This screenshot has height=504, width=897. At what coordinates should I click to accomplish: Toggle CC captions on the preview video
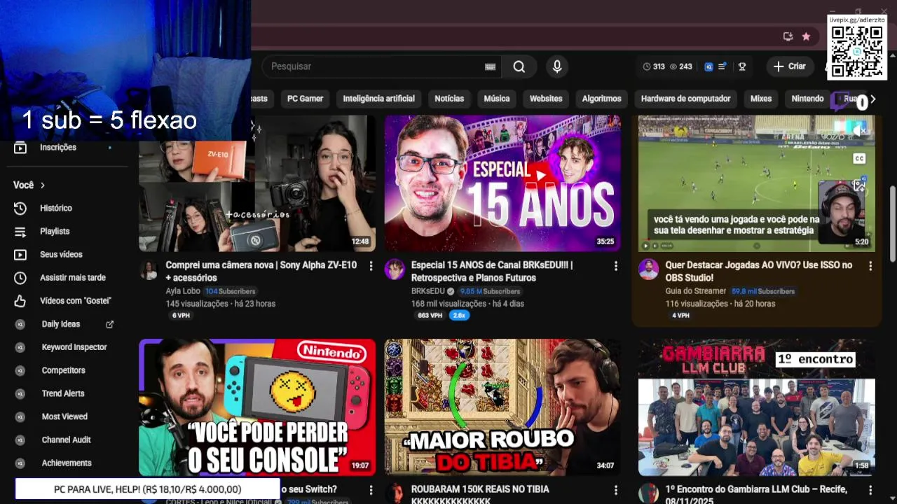[x=859, y=159]
